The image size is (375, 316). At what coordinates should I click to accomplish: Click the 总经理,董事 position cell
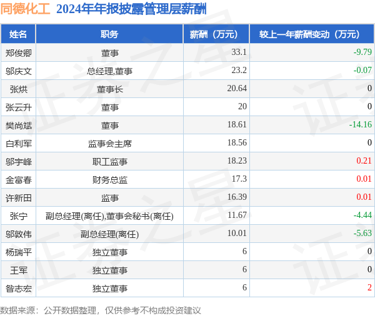click(109, 71)
